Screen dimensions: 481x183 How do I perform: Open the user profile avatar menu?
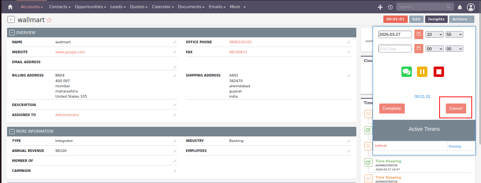(x=471, y=7)
